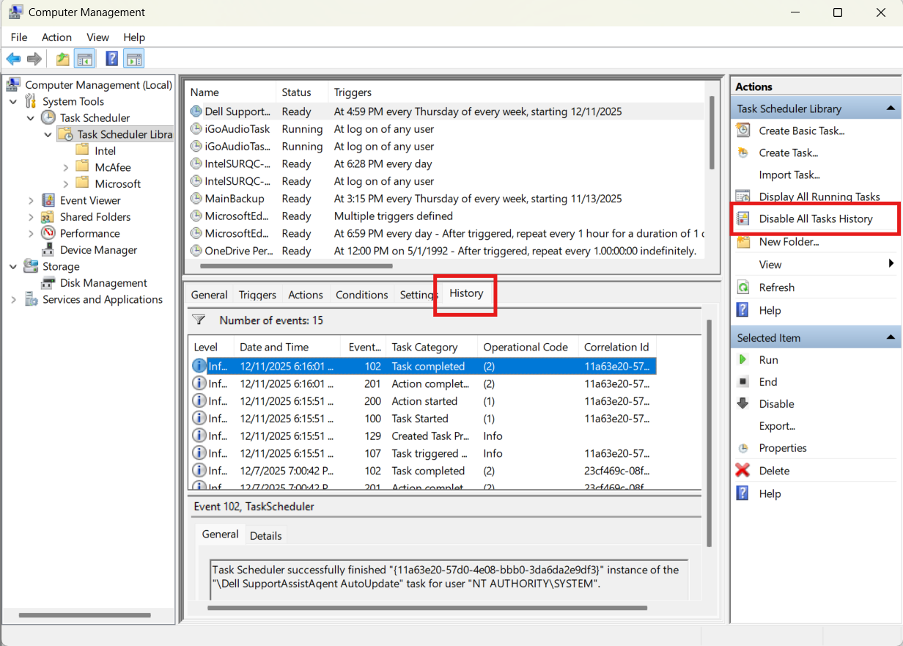The width and height of the screenshot is (903, 646).
Task: Open Device Manager in the tree
Action: point(98,250)
